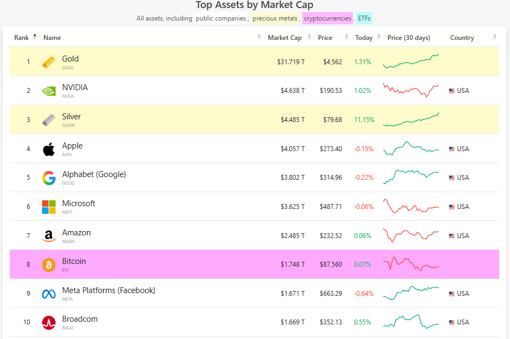The height and width of the screenshot is (339, 510).
Task: Sort table by Today column
Action: [x=364, y=38]
